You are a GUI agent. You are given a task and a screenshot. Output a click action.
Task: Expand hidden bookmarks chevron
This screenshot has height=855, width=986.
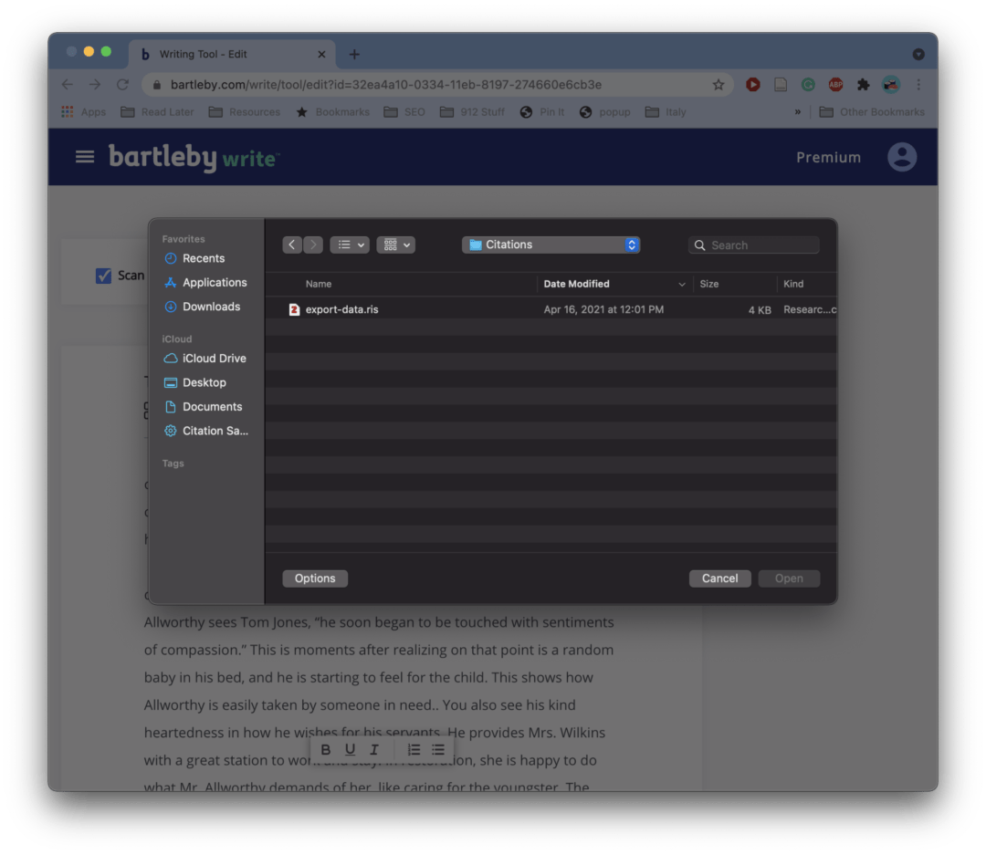797,112
